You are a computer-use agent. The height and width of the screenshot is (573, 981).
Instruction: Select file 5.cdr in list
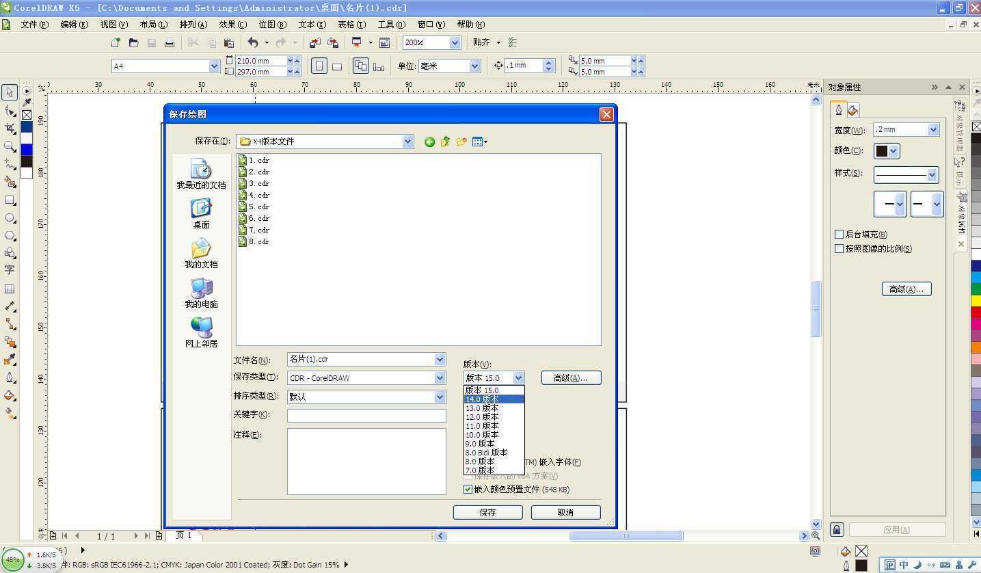pos(254,206)
